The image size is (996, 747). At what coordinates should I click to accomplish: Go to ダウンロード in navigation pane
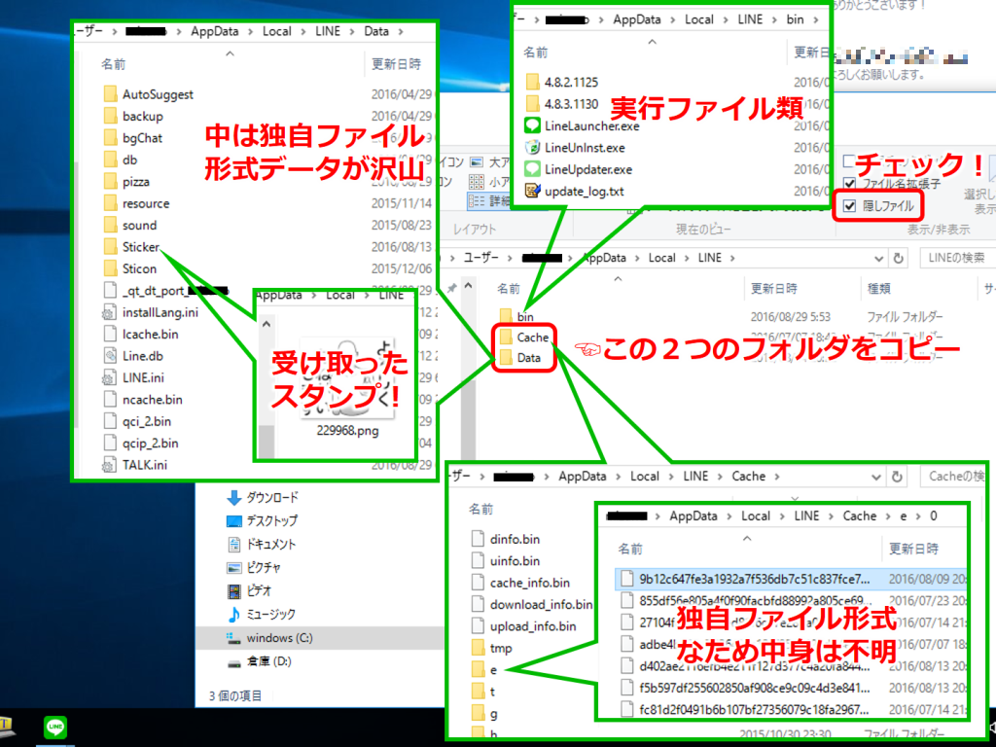pyautogui.click(x=263, y=497)
